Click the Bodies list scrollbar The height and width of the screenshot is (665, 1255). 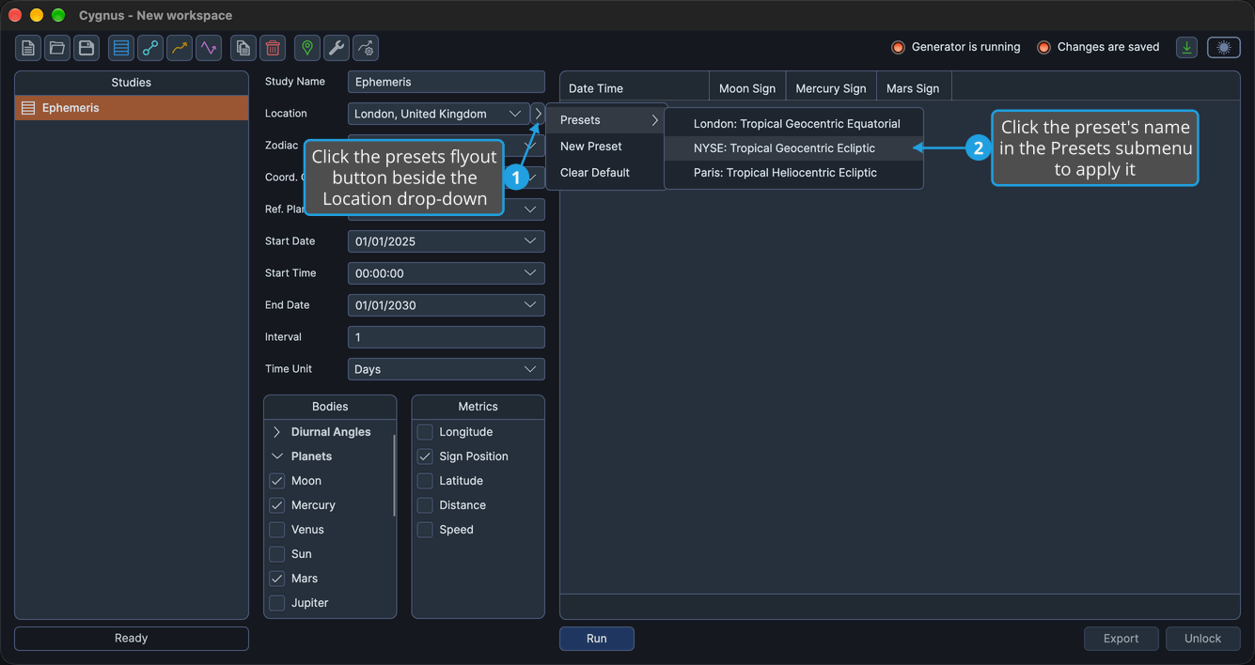pyautogui.click(x=394, y=475)
